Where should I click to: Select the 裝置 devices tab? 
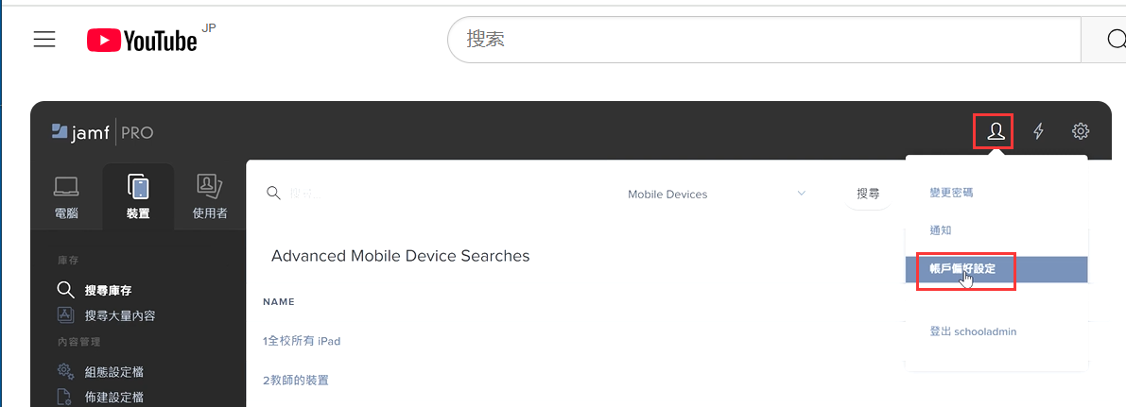(138, 196)
